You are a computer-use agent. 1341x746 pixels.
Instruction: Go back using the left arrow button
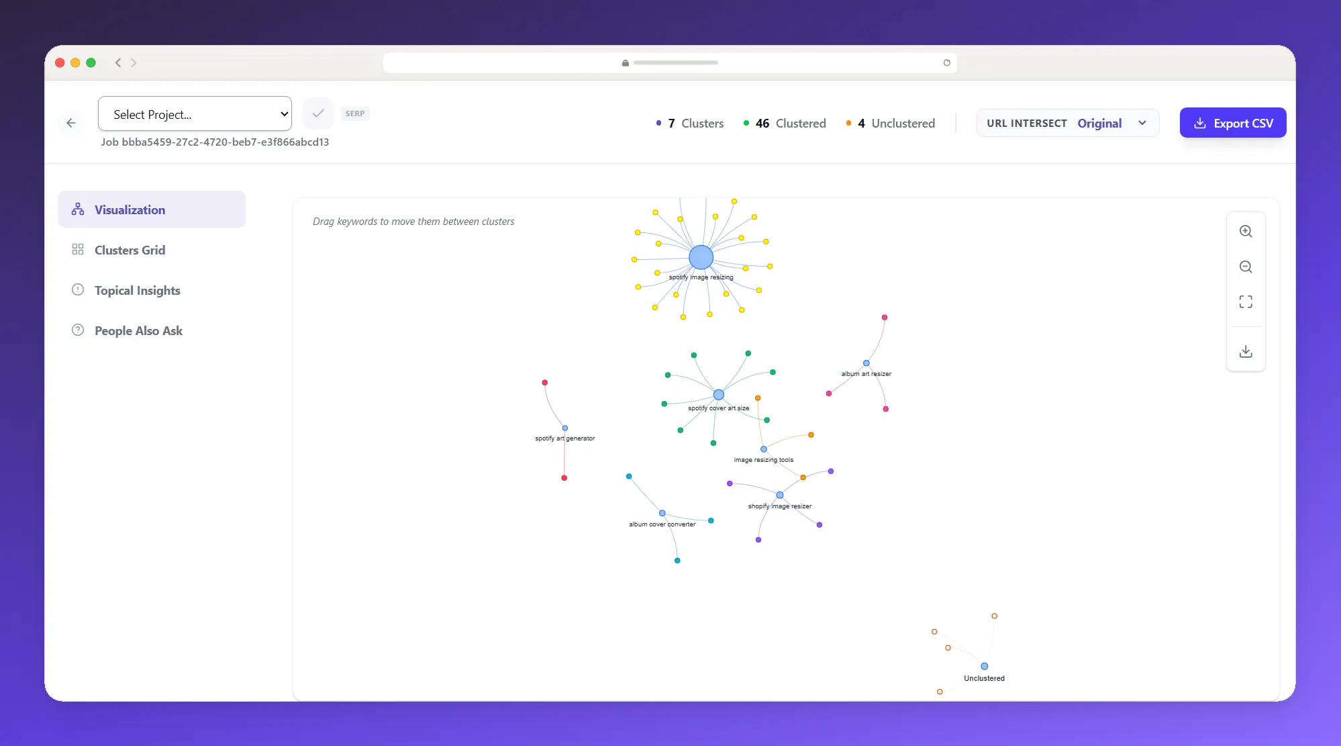click(71, 123)
